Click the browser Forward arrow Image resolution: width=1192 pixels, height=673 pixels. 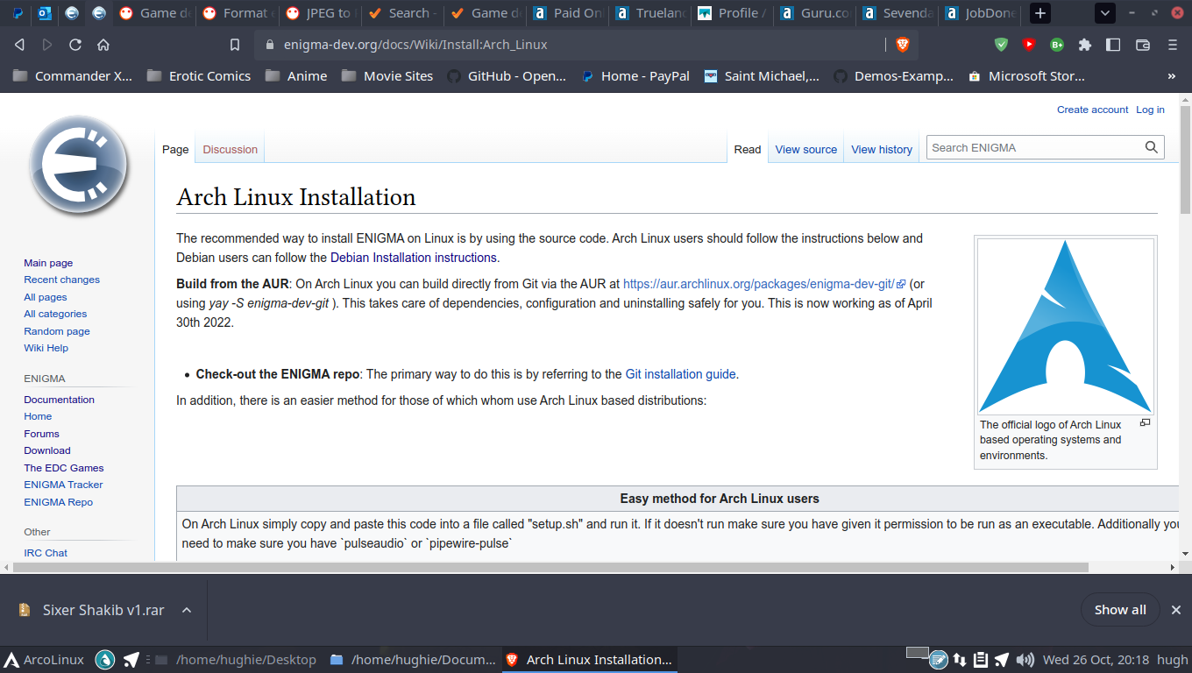47,45
